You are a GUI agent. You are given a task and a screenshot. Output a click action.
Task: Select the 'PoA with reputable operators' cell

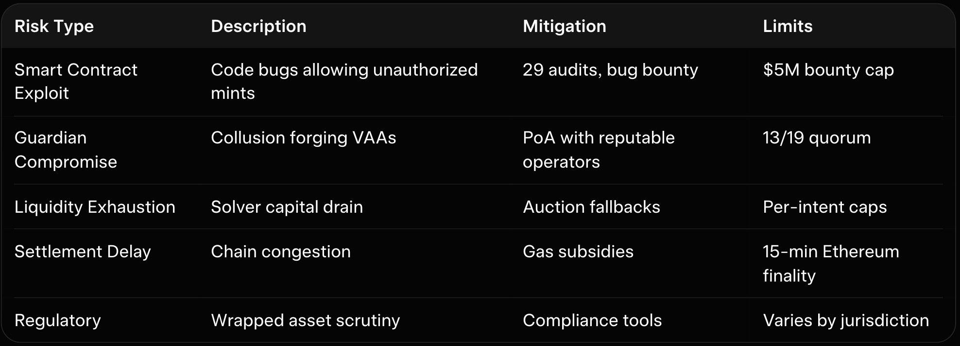tap(599, 150)
